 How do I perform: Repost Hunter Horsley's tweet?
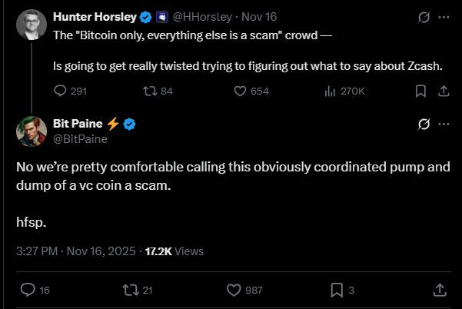coord(150,91)
